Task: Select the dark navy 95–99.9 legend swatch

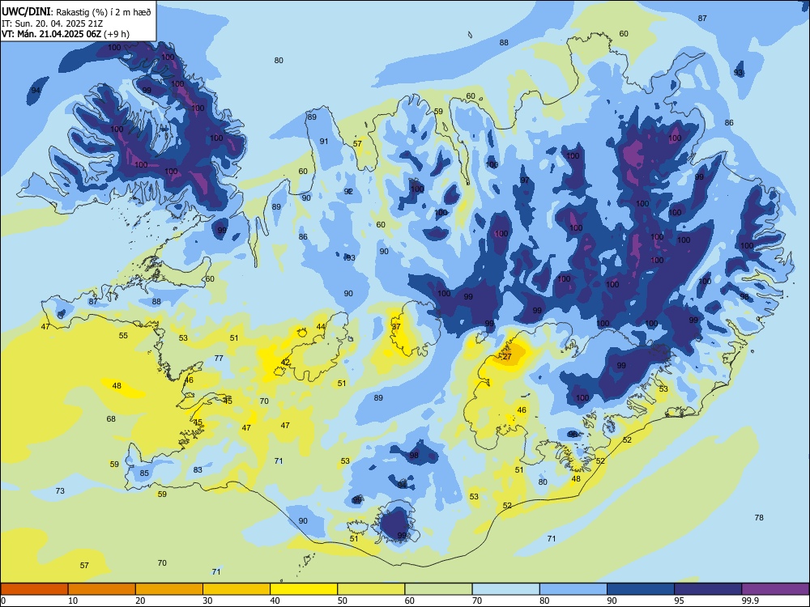Action: (x=708, y=589)
